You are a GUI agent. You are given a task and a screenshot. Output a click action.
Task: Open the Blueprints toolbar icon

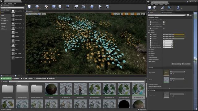point(76,6)
